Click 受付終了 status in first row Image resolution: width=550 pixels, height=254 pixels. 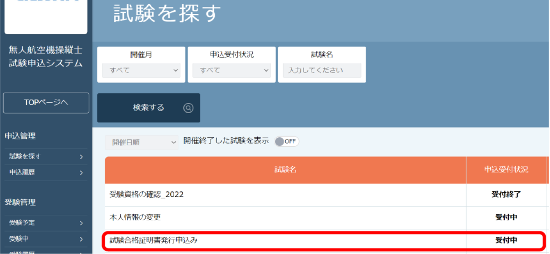(506, 195)
